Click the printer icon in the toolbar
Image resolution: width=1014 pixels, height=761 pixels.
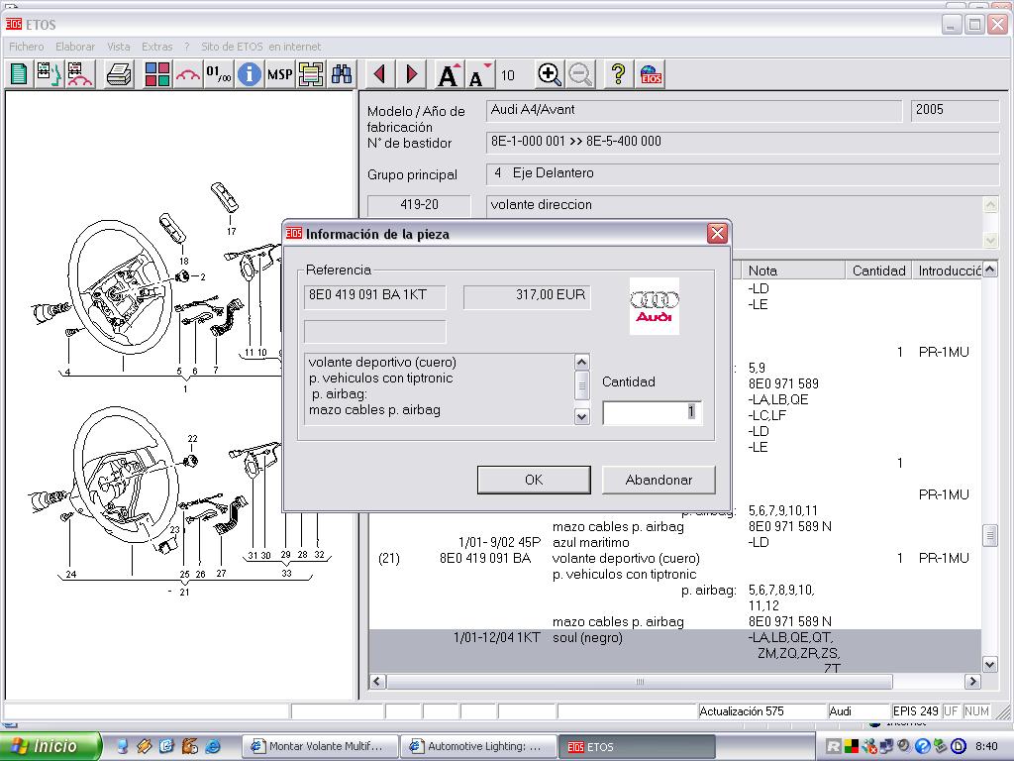[x=120, y=74]
